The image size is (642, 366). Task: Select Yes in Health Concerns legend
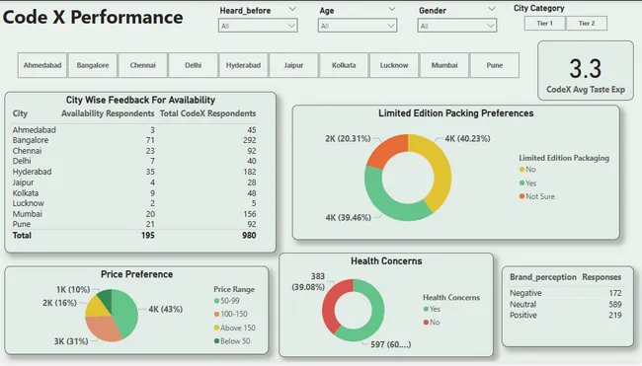[x=432, y=309]
